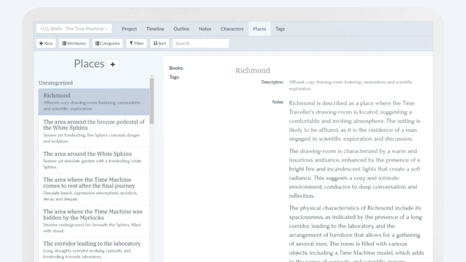Select The area where the Time Machine was hidden by the Morlocks
Viewport: 466px width, 262px height.
(x=94, y=221)
